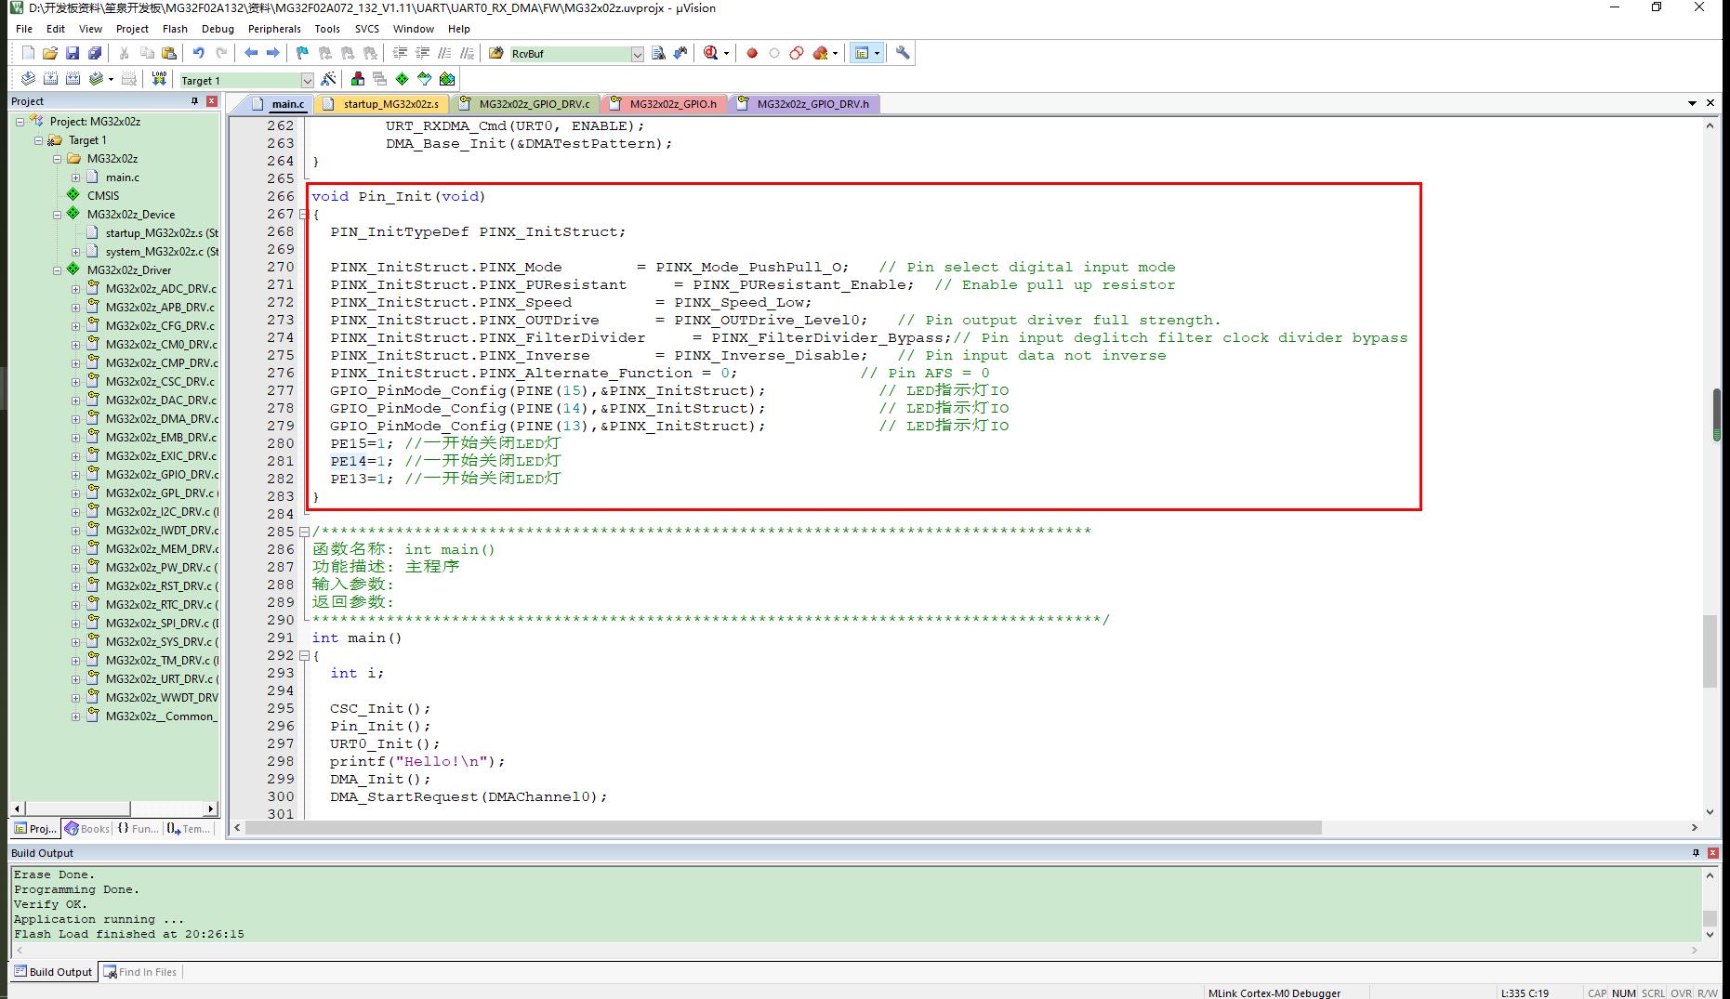Click the editor horizontal scrollbar thumb
This screenshot has height=999, width=1730.
point(783,827)
